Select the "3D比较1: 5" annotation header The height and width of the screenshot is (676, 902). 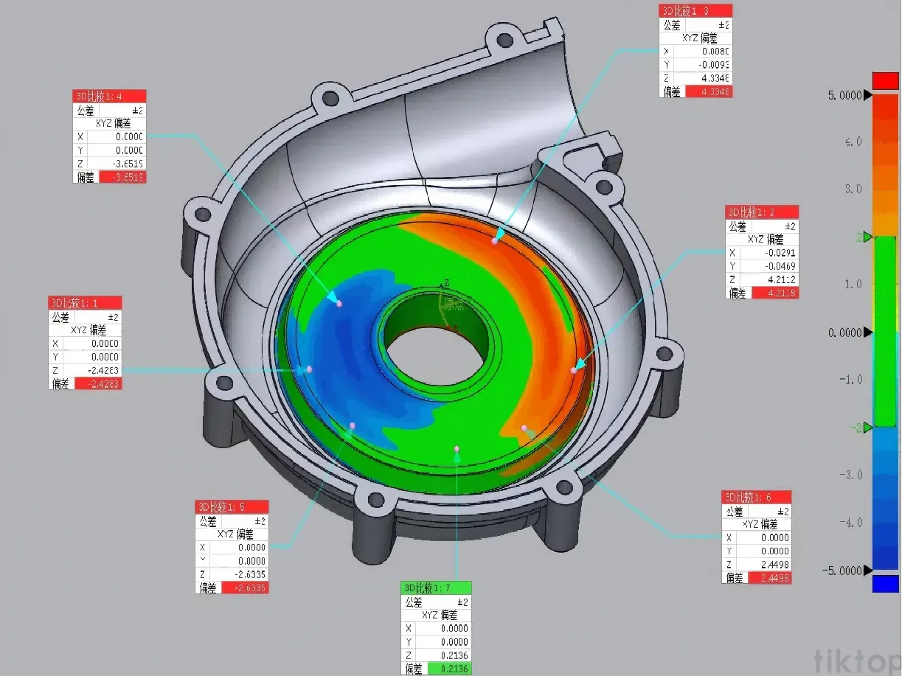232,507
